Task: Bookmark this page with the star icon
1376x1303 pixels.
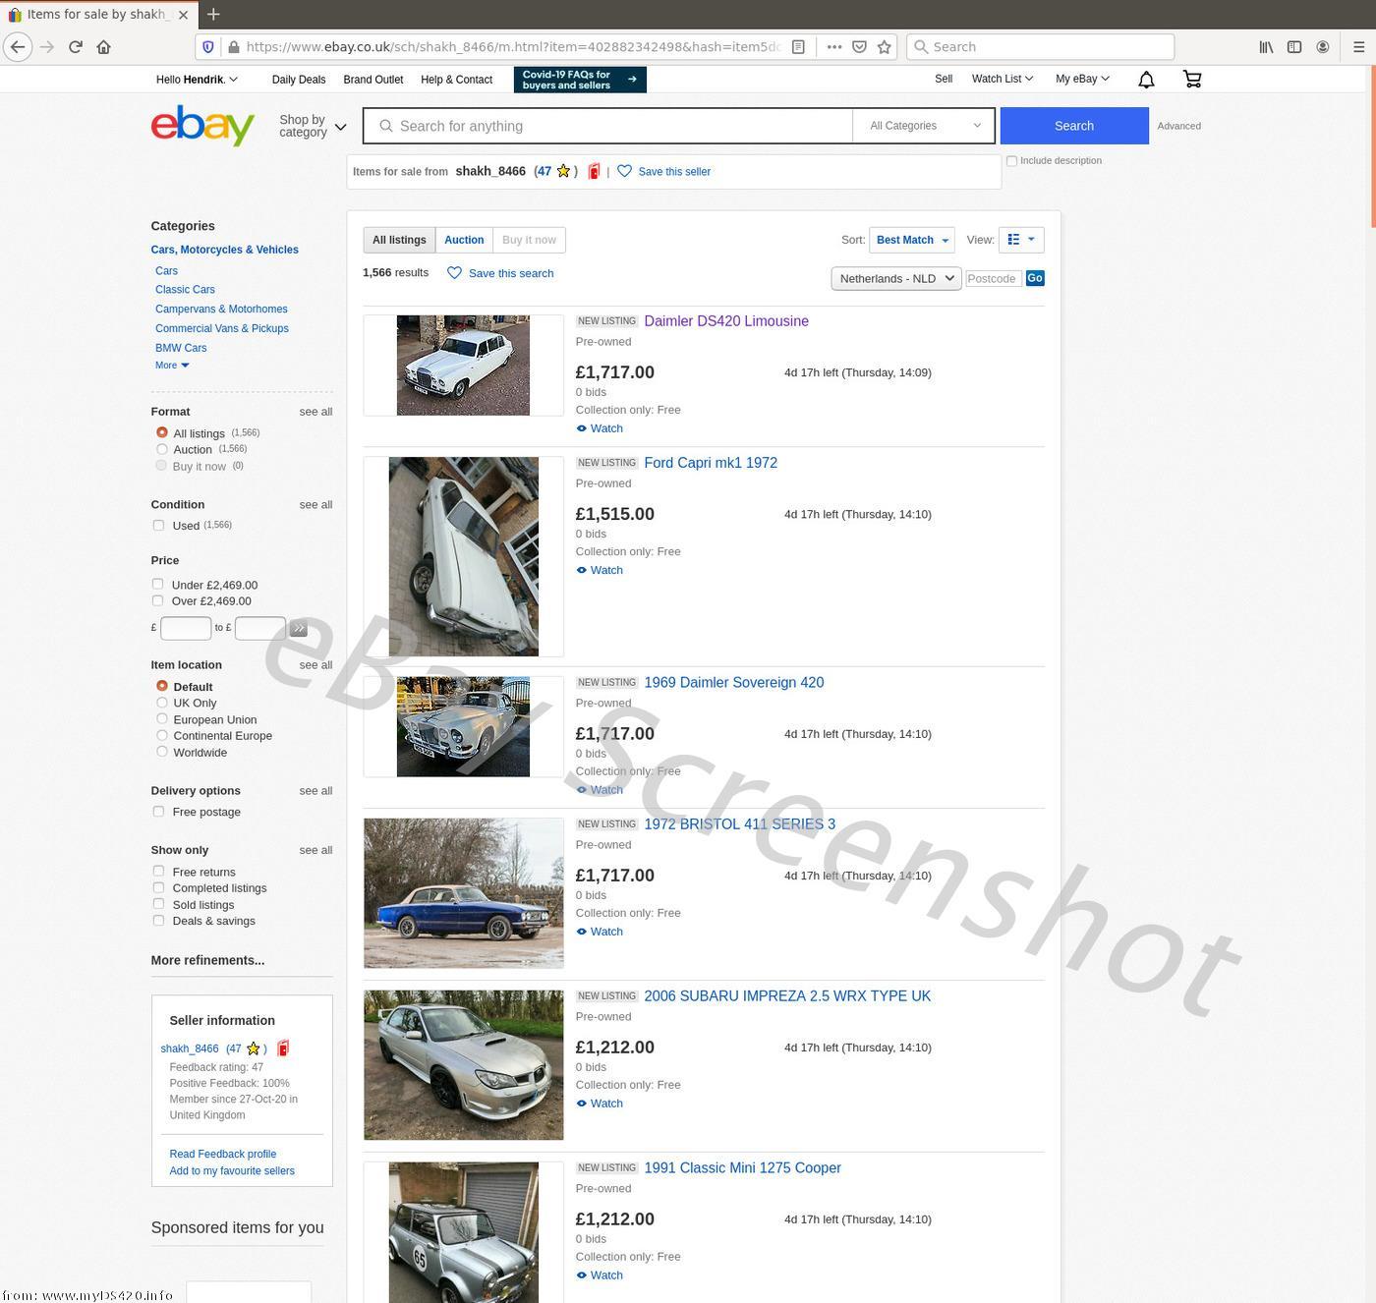Action: [x=884, y=47]
